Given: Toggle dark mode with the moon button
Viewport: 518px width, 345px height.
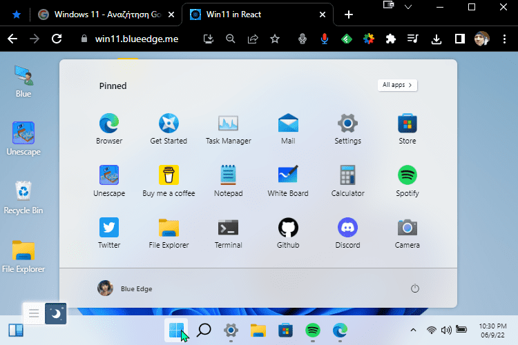Looking at the screenshot, I should point(55,313).
